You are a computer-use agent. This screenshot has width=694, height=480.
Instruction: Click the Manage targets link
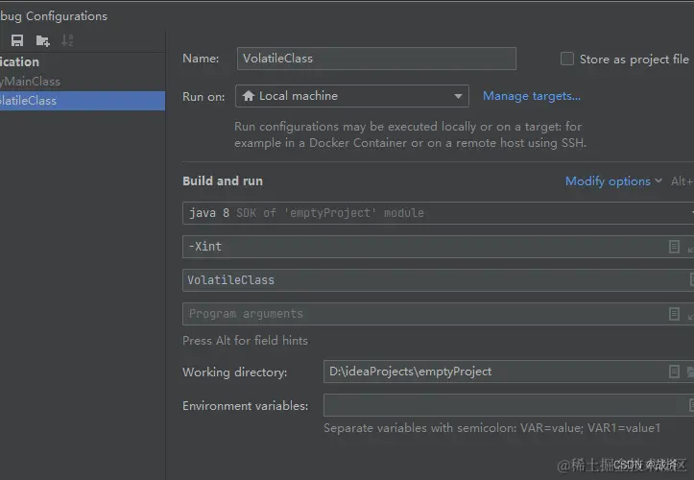click(532, 96)
